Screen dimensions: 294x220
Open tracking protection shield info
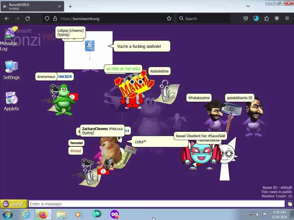click(47, 19)
